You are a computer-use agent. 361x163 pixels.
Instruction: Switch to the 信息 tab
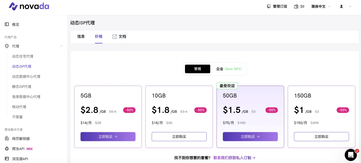tap(81, 36)
